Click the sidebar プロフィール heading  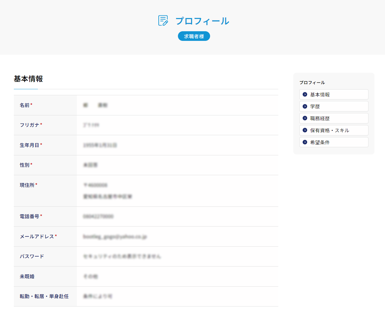312,82
